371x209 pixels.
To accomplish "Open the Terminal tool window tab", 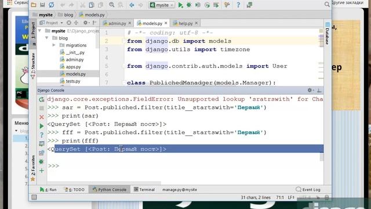I will coord(144,190).
